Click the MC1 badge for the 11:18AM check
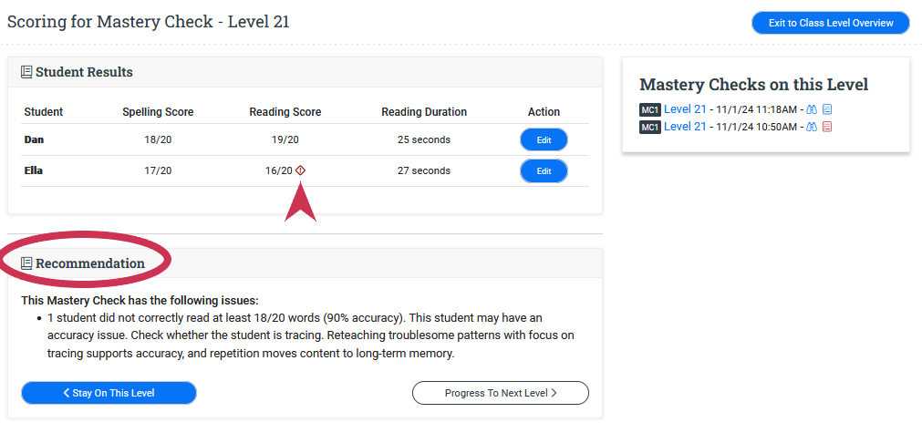Screen dimensions: 922x433 [x=649, y=109]
